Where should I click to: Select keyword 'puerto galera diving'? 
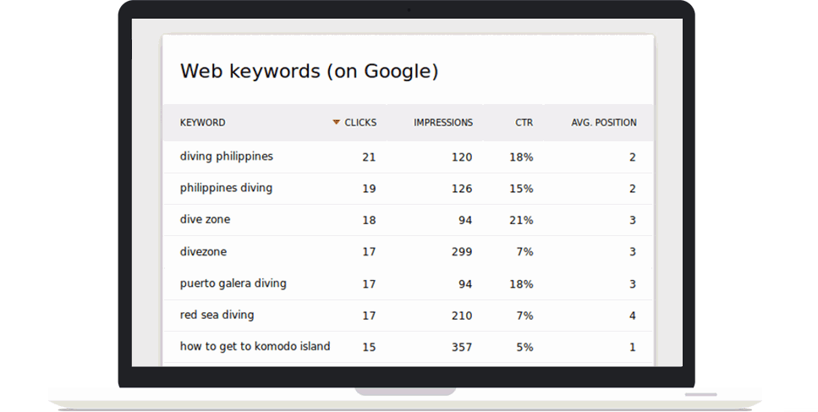coord(233,283)
